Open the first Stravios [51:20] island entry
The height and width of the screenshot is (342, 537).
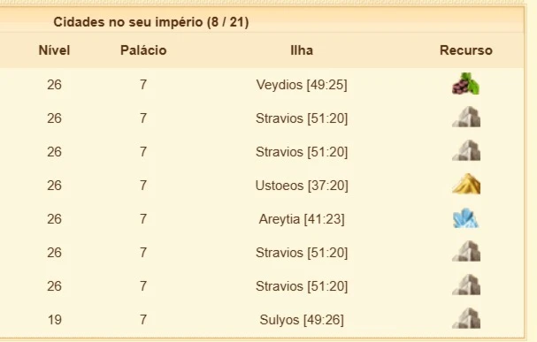pos(302,118)
